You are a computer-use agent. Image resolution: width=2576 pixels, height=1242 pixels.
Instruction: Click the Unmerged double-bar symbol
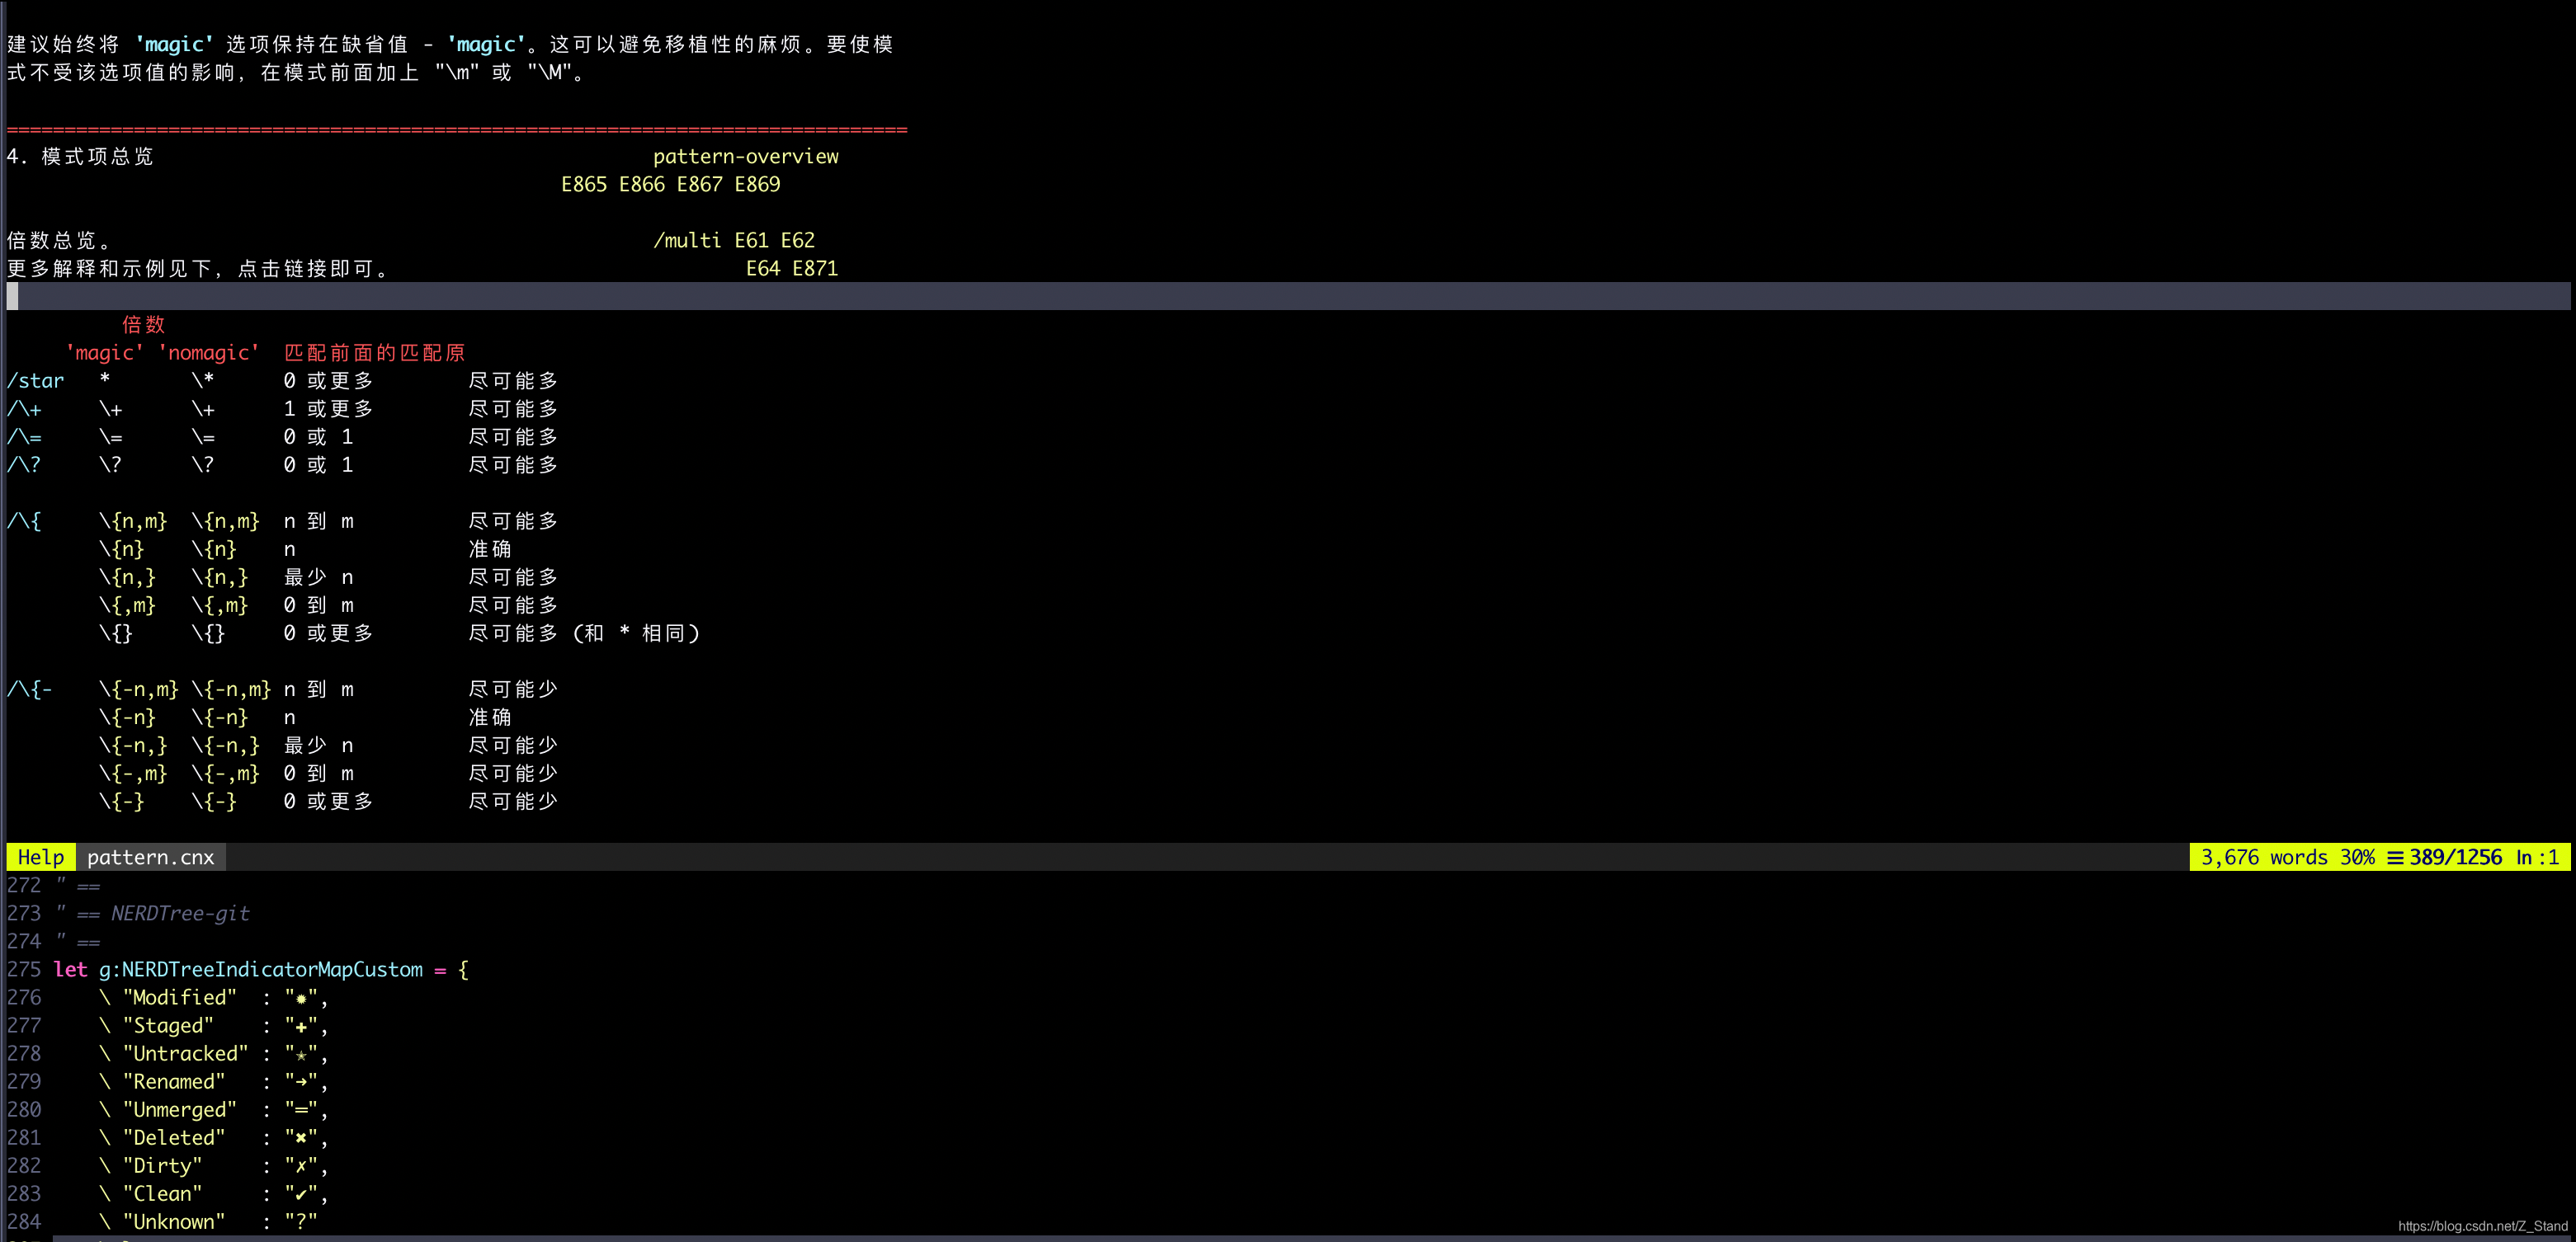click(x=300, y=1110)
